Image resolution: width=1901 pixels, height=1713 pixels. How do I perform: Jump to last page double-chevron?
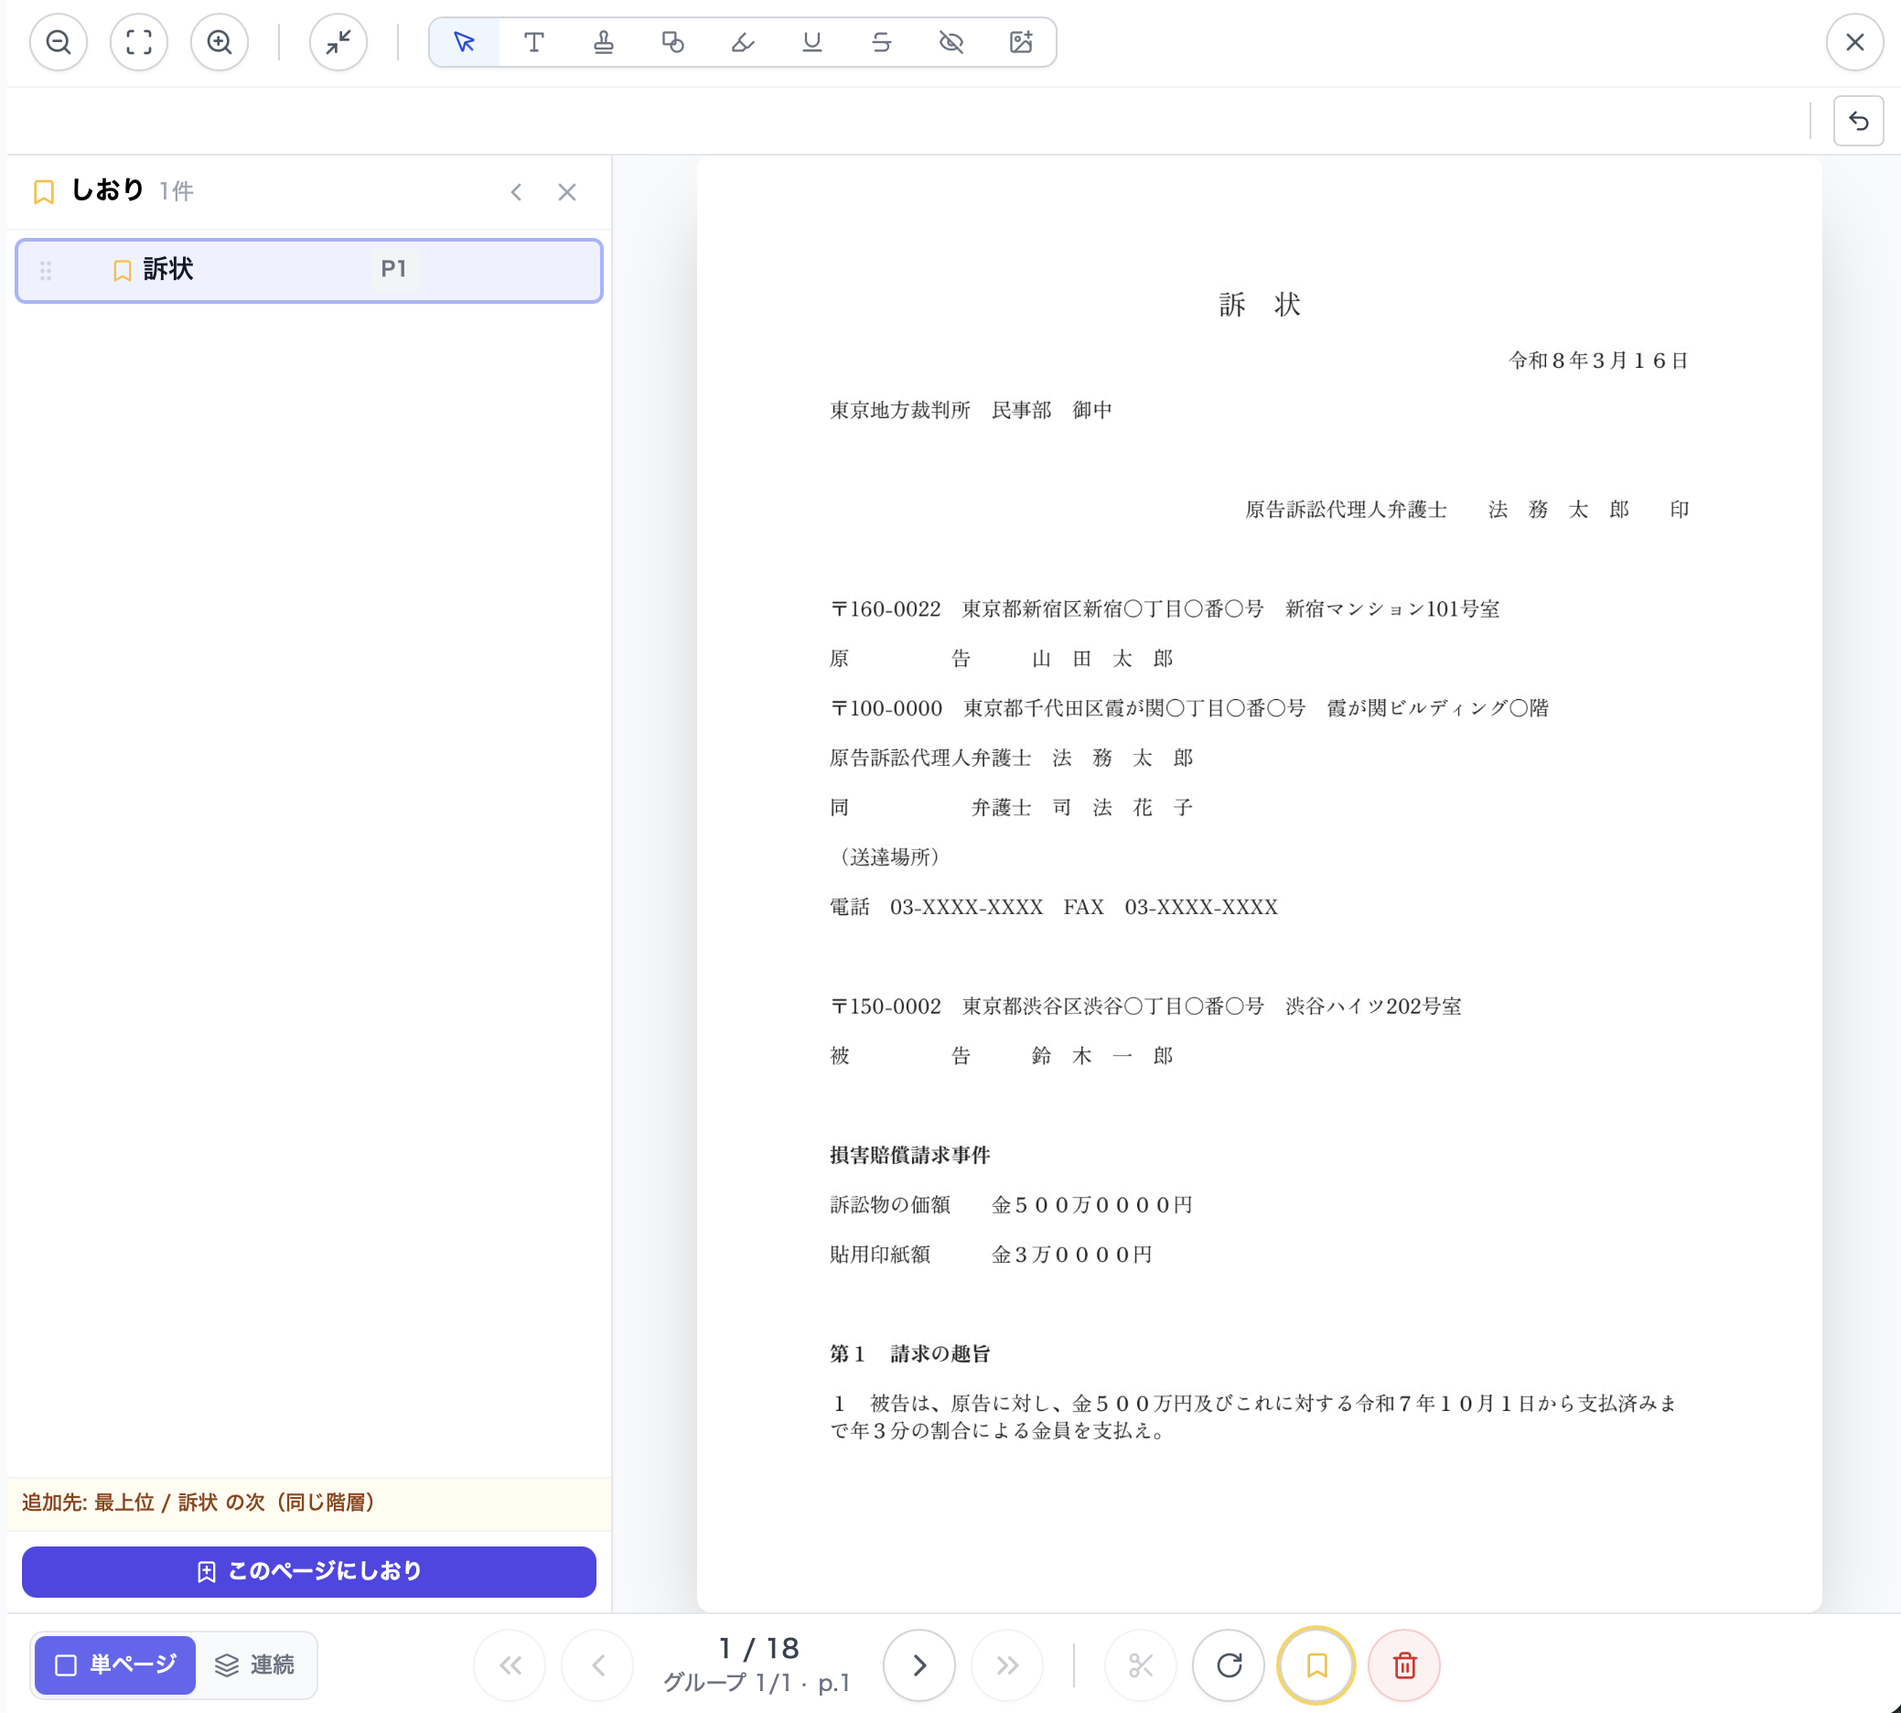coord(1007,1666)
